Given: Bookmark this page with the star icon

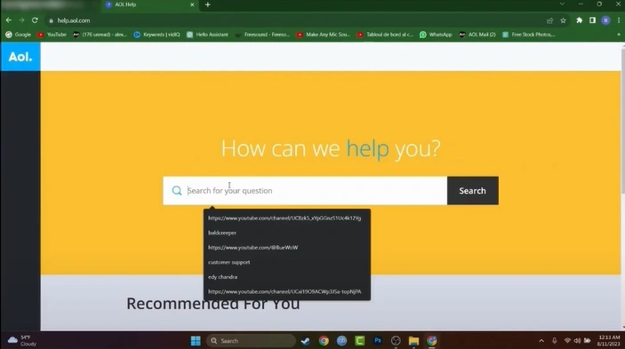Looking at the screenshot, I should pyautogui.click(x=563, y=20).
